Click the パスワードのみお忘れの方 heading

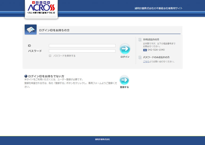(156, 57)
